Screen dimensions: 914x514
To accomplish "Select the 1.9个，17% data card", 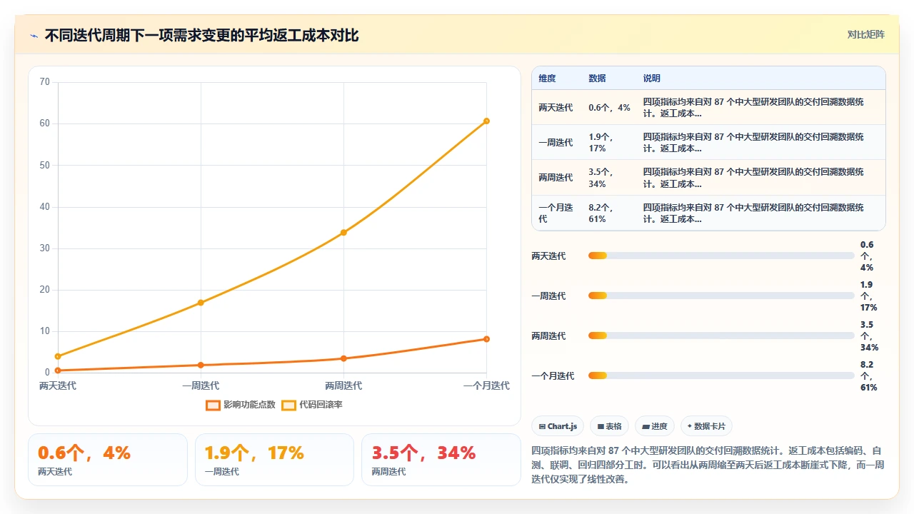I will click(x=274, y=460).
